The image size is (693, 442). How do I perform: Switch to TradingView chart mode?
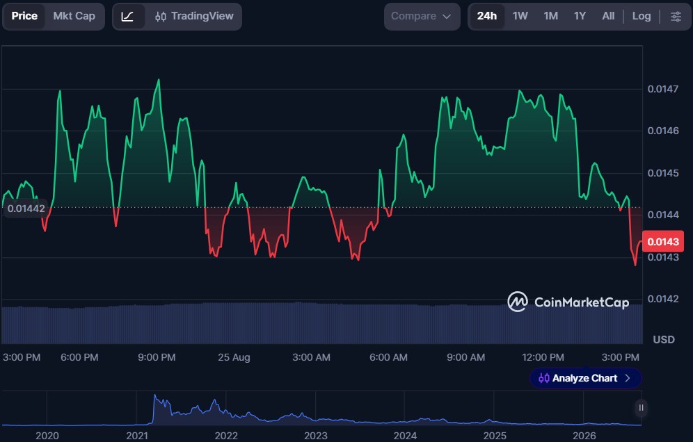click(x=194, y=17)
